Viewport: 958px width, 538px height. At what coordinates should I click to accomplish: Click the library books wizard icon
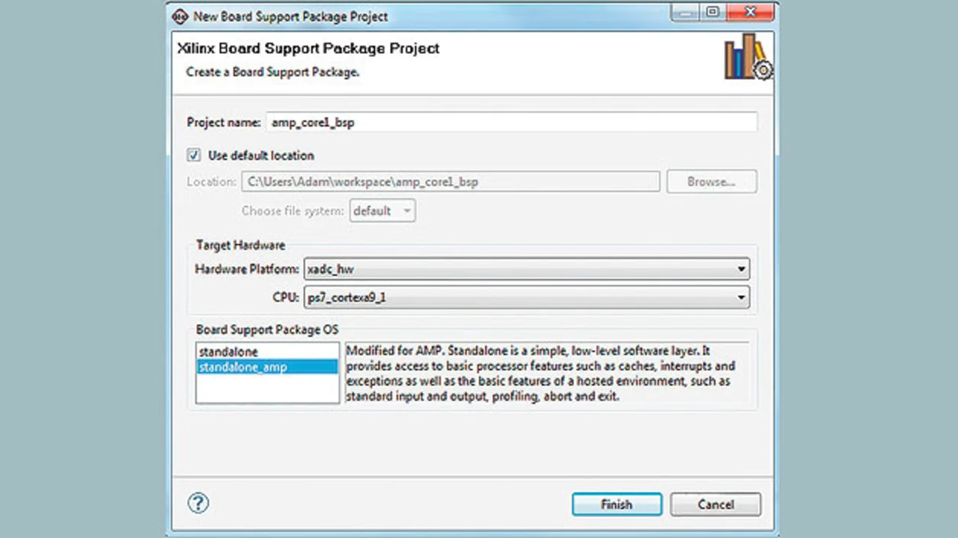point(747,57)
